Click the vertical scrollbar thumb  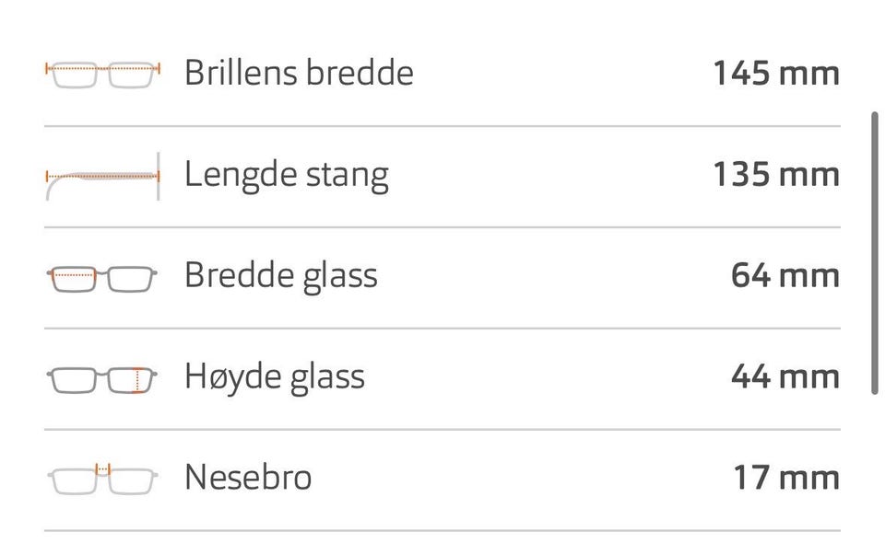(x=875, y=253)
